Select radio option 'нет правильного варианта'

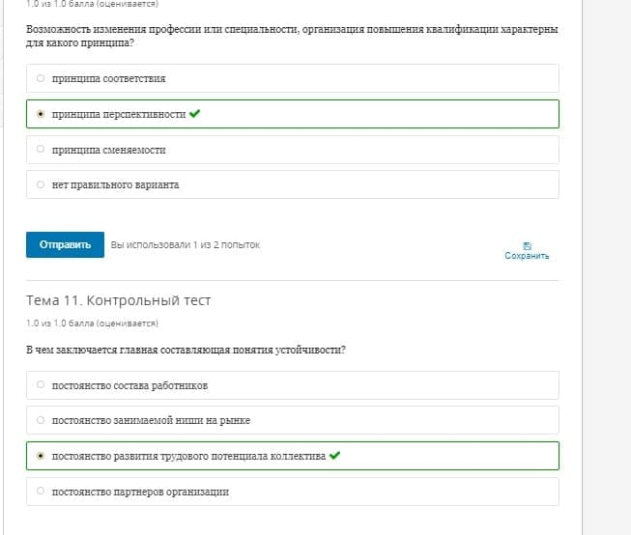click(41, 184)
